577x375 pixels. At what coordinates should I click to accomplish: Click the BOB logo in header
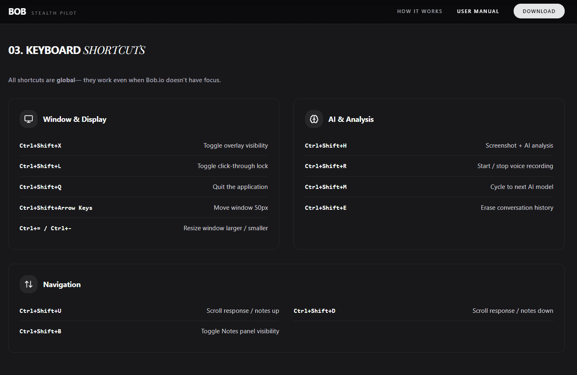tap(17, 11)
